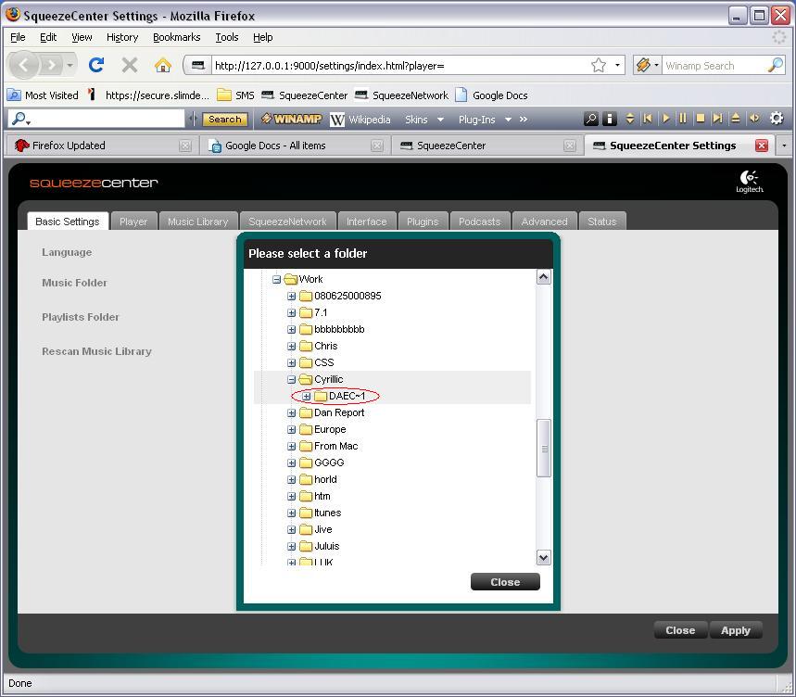Collapse the Cyrillic folder node

291,379
